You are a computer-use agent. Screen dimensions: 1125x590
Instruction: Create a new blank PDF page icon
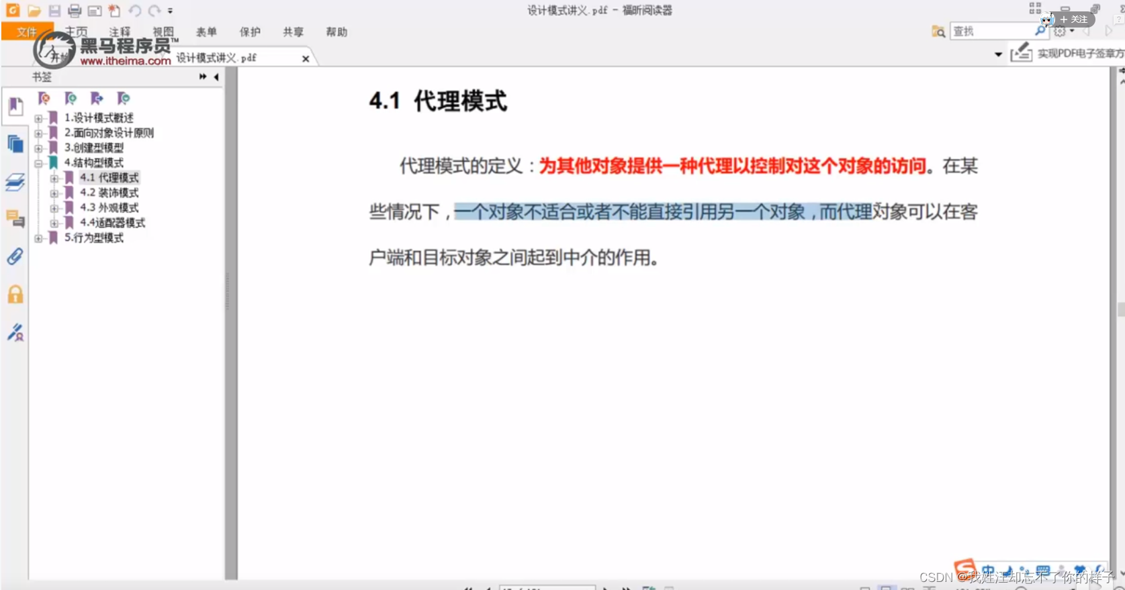coord(114,11)
